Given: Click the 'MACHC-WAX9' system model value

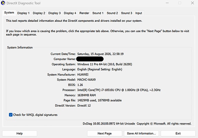Looking at the screenshot, I should click(86, 80).
